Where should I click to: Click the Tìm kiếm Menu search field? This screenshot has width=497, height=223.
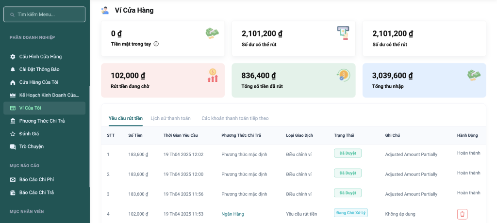tap(44, 15)
